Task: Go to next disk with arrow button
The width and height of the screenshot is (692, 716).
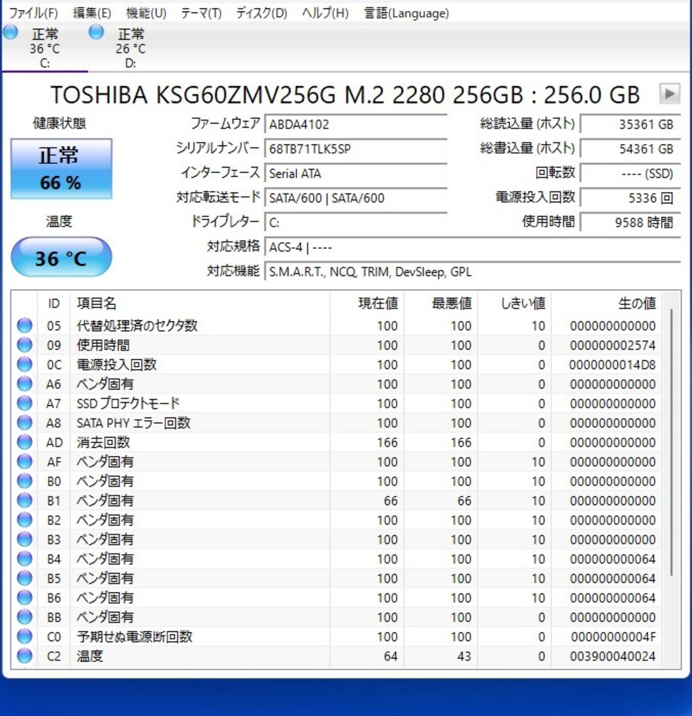Action: click(669, 93)
